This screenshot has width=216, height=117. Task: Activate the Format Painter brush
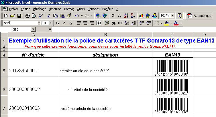69,16
